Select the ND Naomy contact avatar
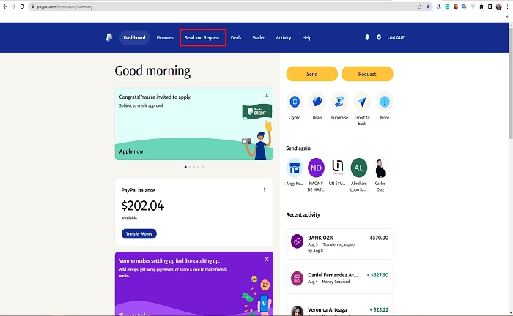 316,168
